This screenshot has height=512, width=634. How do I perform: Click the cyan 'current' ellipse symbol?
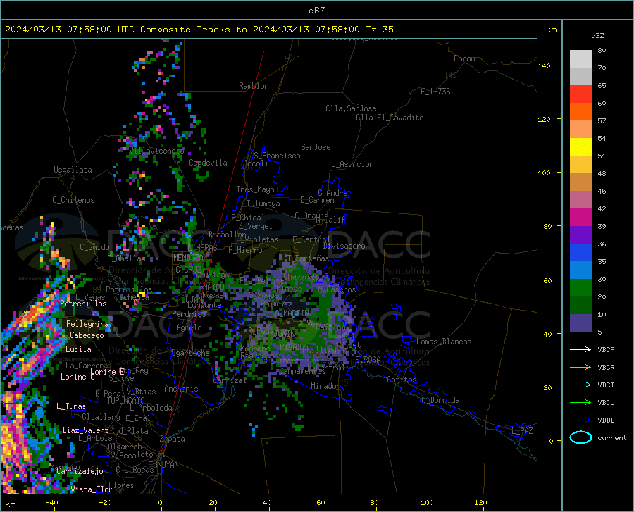(580, 437)
